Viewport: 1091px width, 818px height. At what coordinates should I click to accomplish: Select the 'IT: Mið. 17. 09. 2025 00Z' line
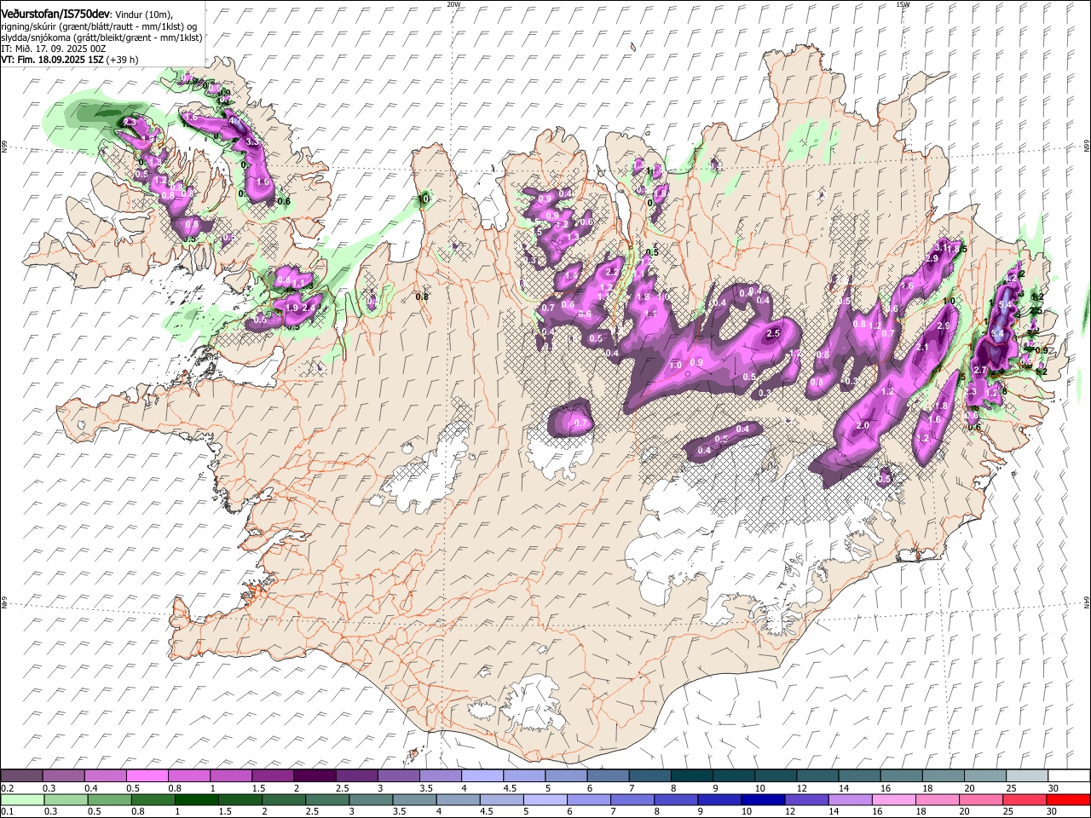pos(53,49)
